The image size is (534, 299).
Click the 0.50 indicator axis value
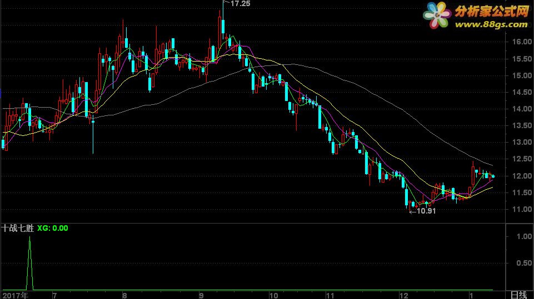(524, 263)
